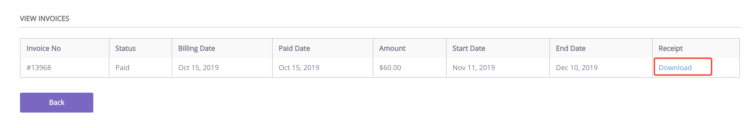756x128 pixels.
Task: Click the Nov 11, 2019 start date
Action: [474, 68]
